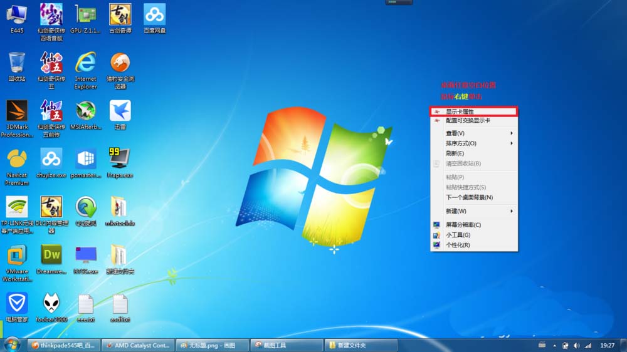Open network signal tray icon
This screenshot has height=352, width=627.
click(x=588, y=346)
